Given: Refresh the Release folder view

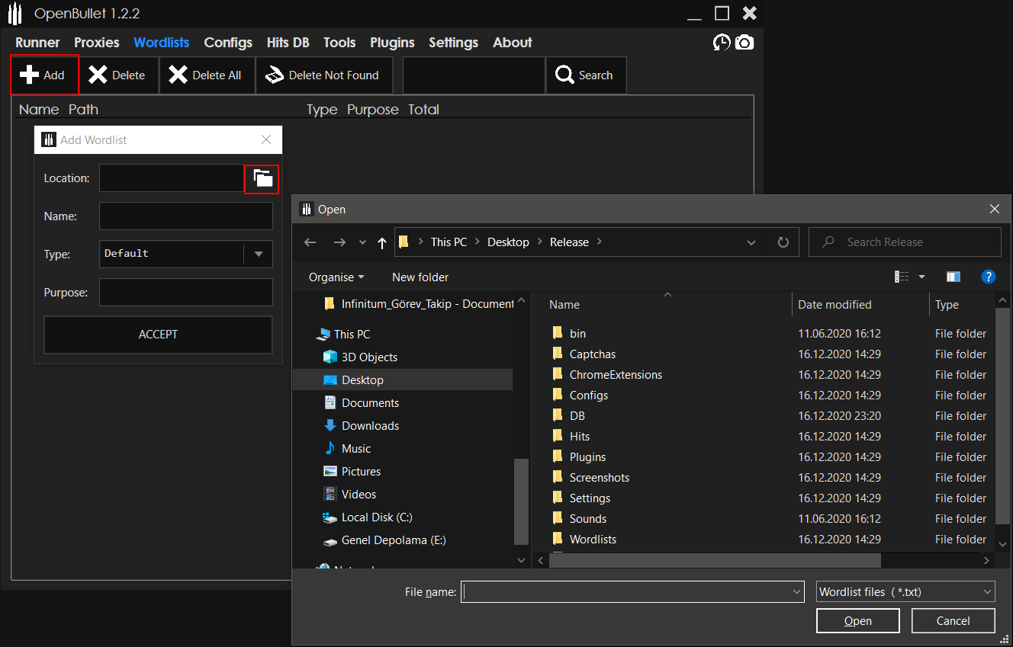Looking at the screenshot, I should pos(783,242).
